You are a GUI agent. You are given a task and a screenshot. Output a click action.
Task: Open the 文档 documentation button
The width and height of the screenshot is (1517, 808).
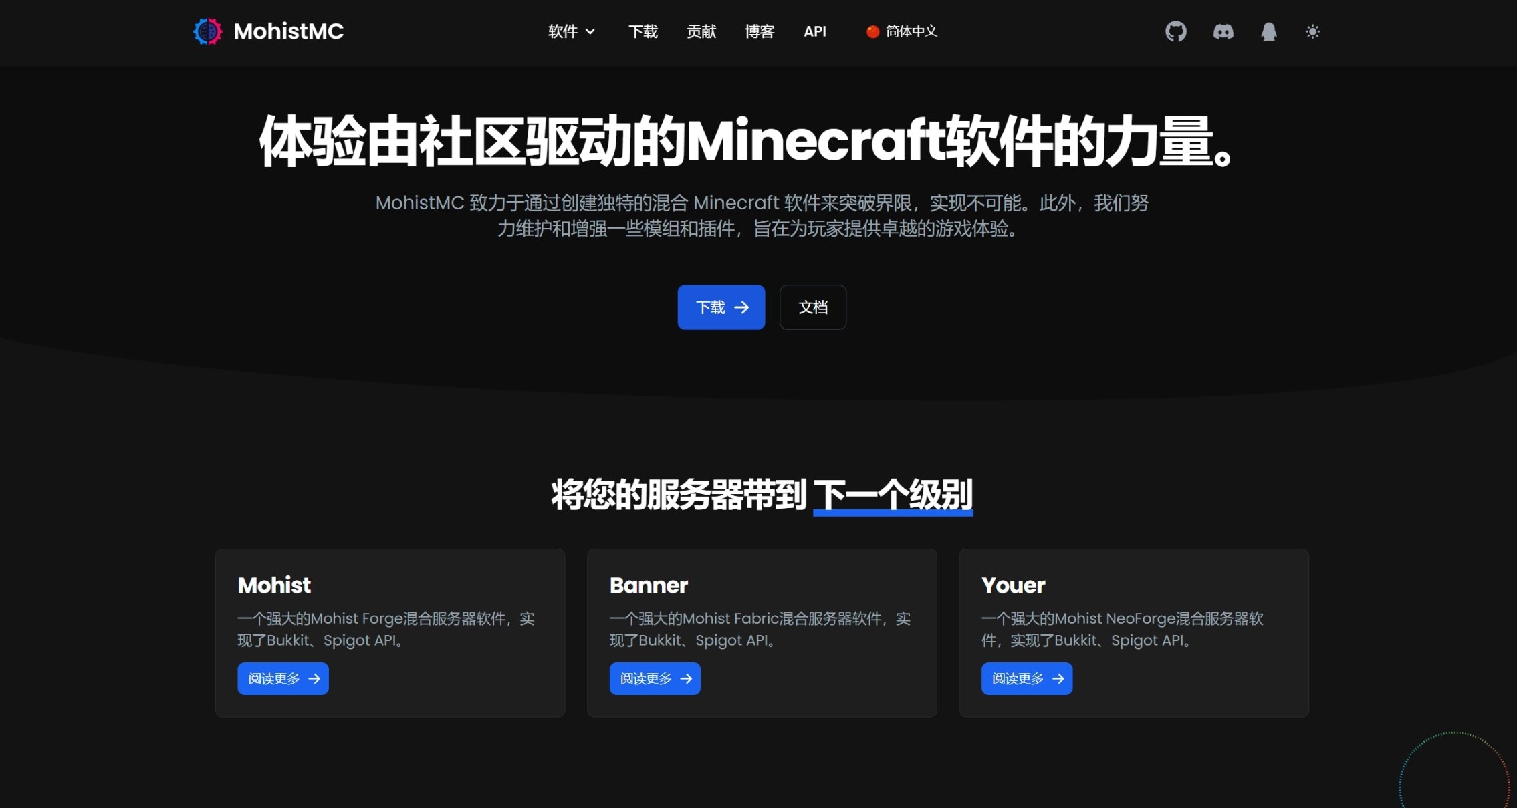[x=813, y=307]
